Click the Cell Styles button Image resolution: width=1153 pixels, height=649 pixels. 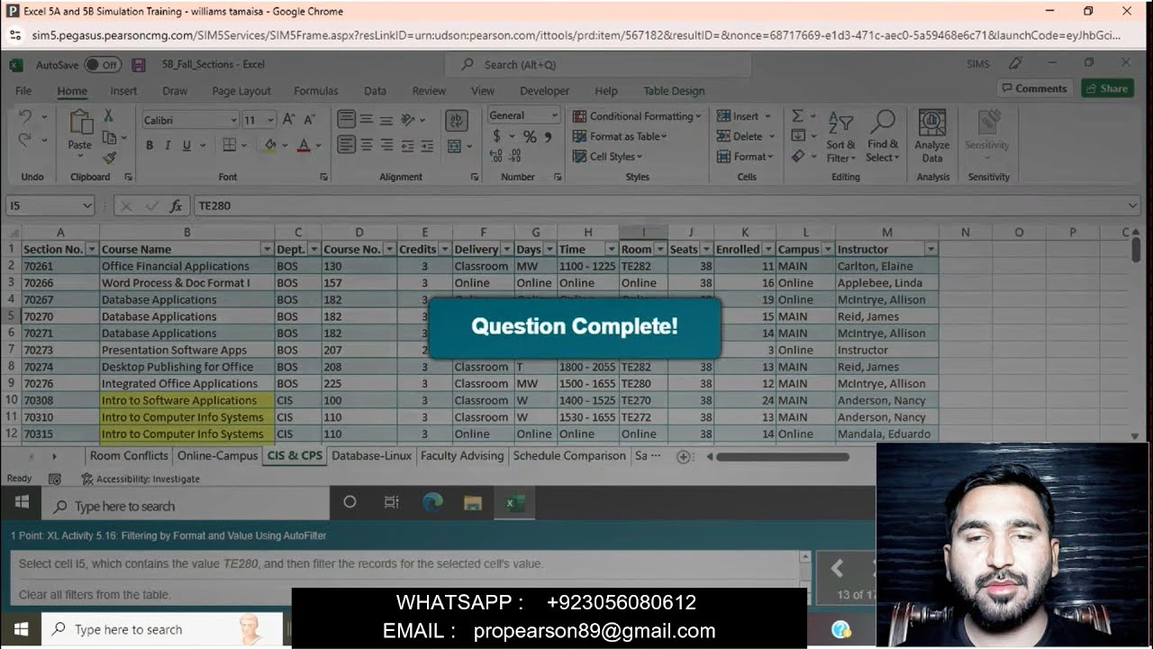pos(609,157)
